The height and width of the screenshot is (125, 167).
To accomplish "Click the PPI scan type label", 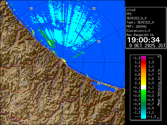I will coord(129,14).
